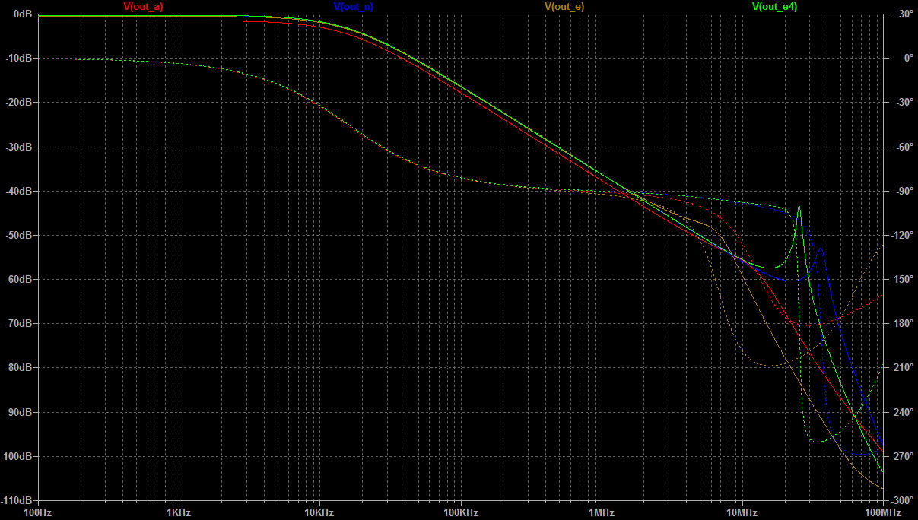Click the 10MHz frequency axis label
The height and width of the screenshot is (520, 918).
(x=742, y=513)
